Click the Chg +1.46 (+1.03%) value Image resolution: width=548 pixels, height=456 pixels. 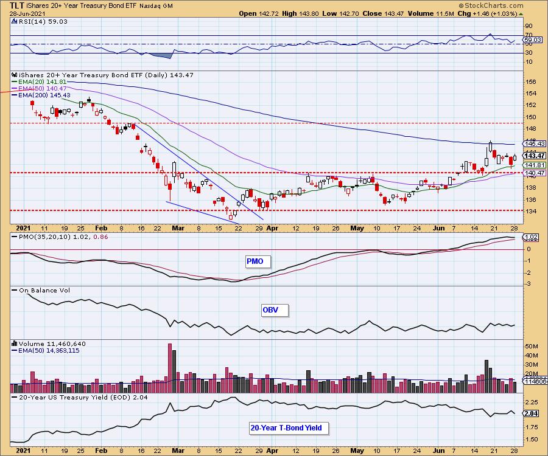pyautogui.click(x=487, y=13)
